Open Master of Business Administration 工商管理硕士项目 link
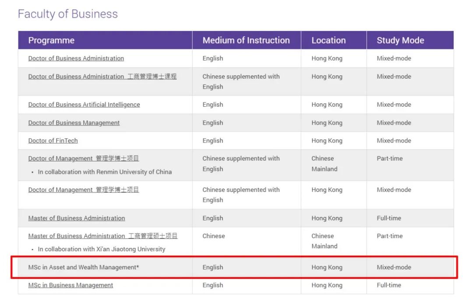The image size is (473, 300). click(x=103, y=236)
